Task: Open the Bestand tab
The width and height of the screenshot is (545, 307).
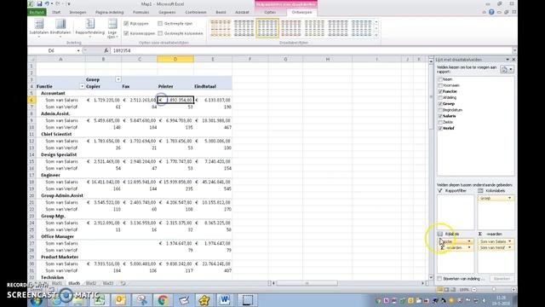Action: [x=37, y=12]
